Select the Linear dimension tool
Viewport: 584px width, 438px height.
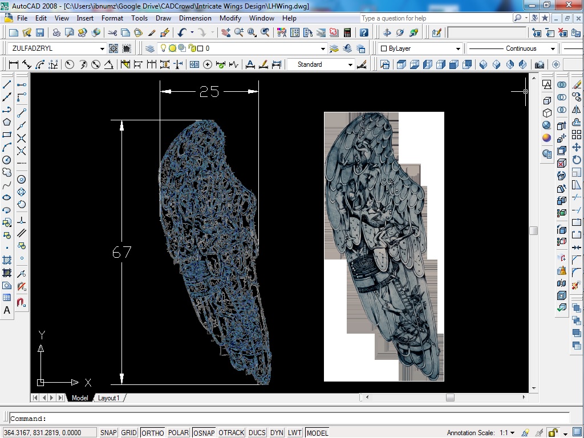tap(13, 64)
